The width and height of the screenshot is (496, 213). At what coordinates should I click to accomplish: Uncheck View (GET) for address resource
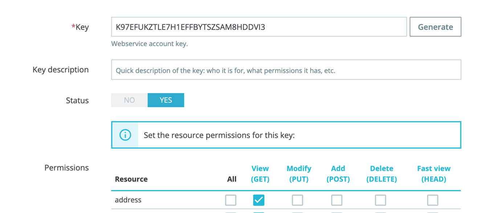coord(259,200)
